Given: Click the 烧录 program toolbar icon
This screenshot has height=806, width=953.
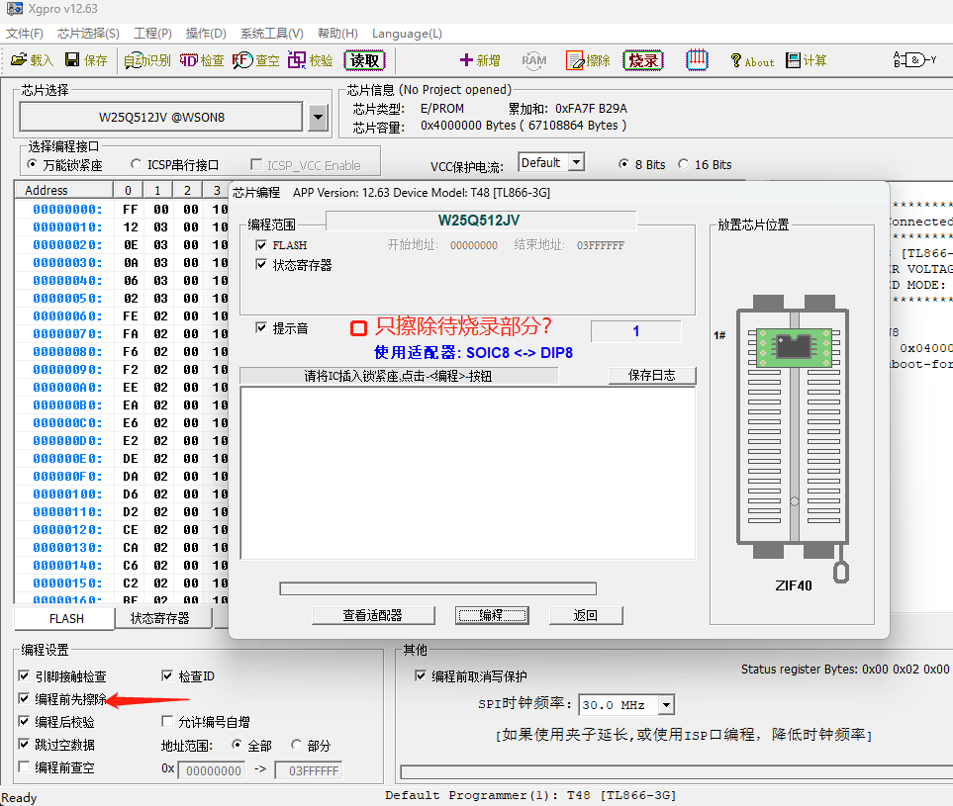Looking at the screenshot, I should (642, 60).
